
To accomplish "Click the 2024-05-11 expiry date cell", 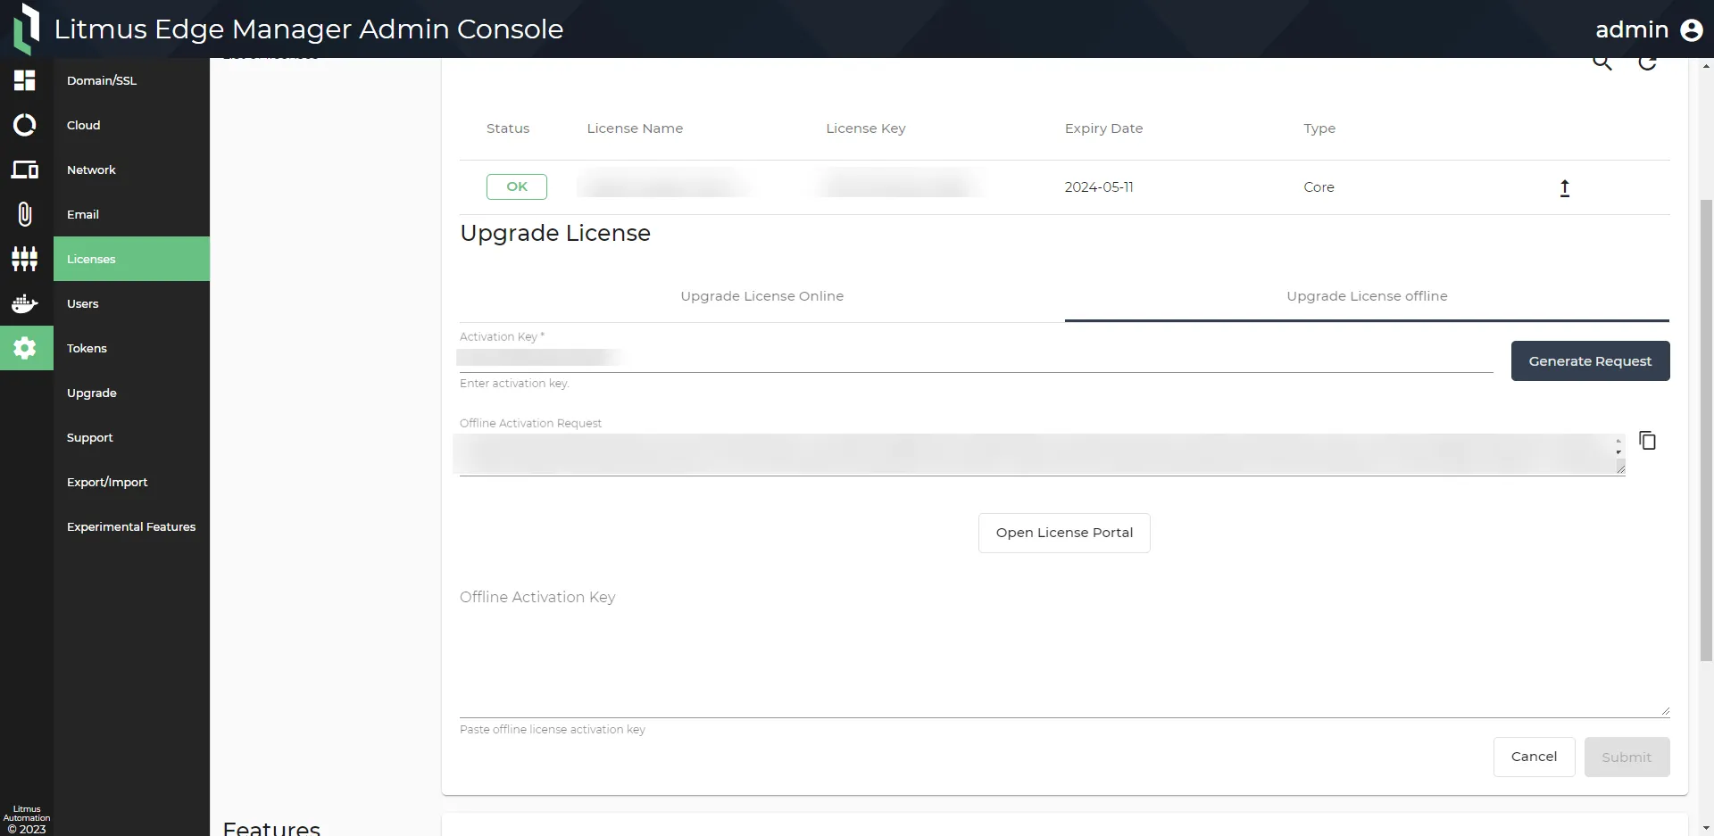I will pos(1099,187).
